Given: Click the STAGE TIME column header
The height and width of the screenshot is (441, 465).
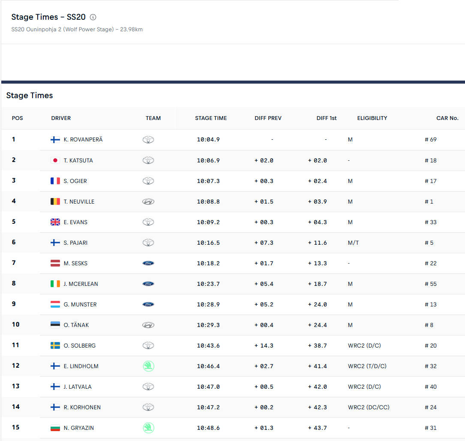Looking at the screenshot, I should (x=211, y=118).
